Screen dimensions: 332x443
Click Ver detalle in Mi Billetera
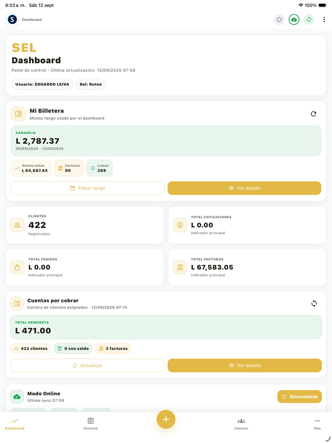pos(244,188)
